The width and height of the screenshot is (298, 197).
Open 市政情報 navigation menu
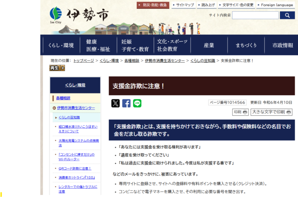tap(282, 45)
